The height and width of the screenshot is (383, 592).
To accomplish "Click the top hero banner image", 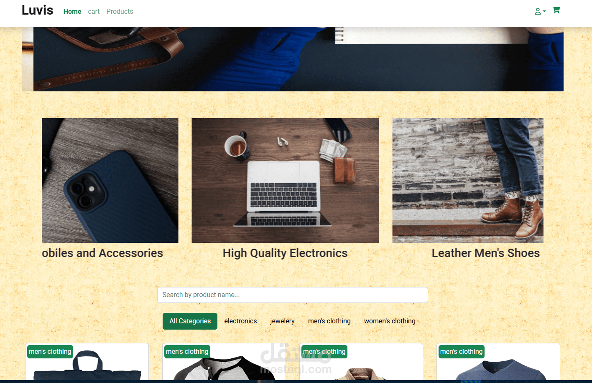I will point(293,59).
